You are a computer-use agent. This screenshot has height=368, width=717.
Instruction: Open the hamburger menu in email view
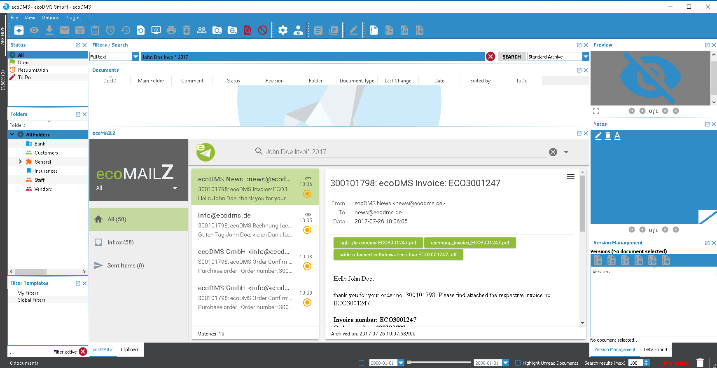point(570,177)
